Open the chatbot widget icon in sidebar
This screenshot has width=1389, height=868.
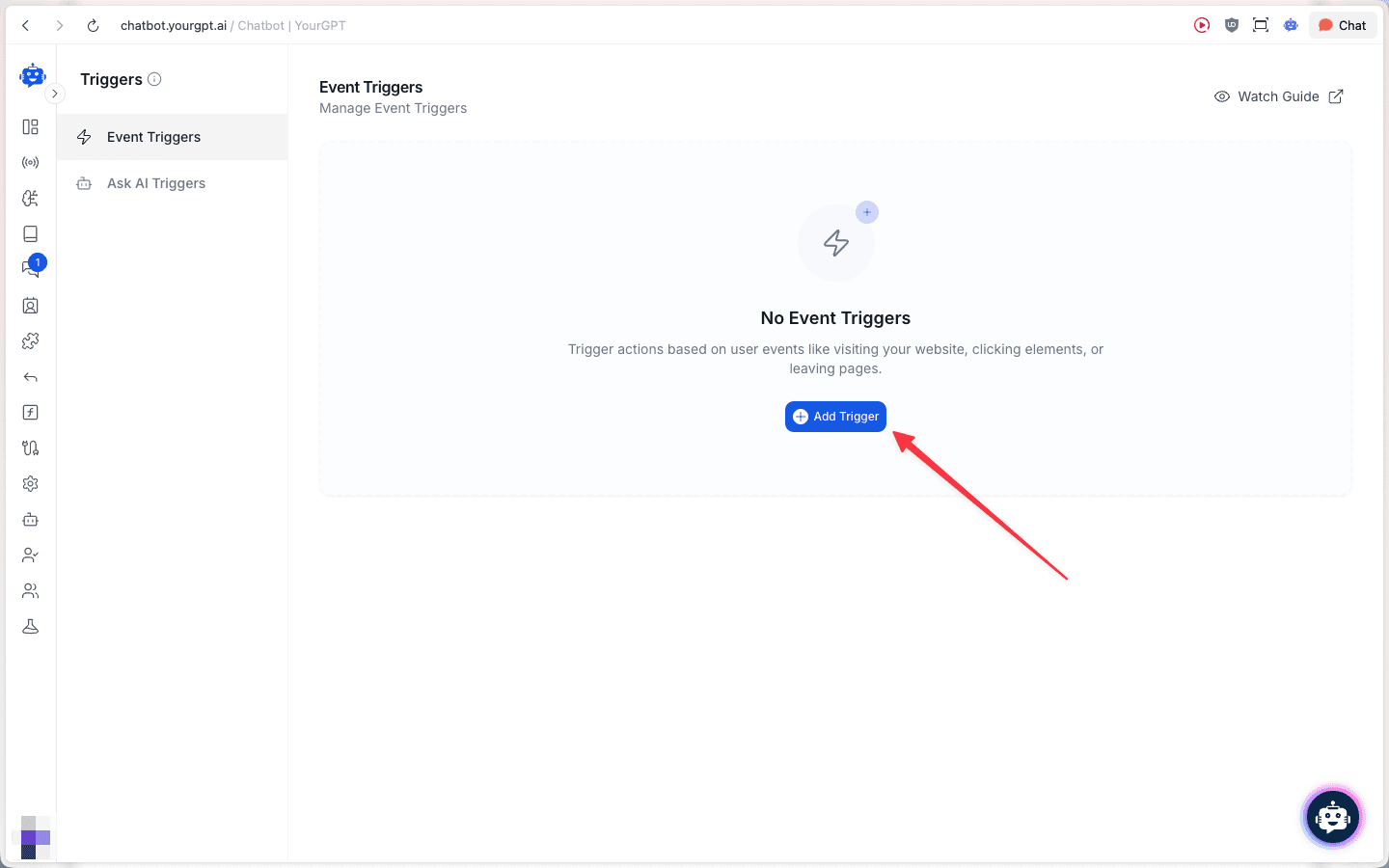pos(30,519)
